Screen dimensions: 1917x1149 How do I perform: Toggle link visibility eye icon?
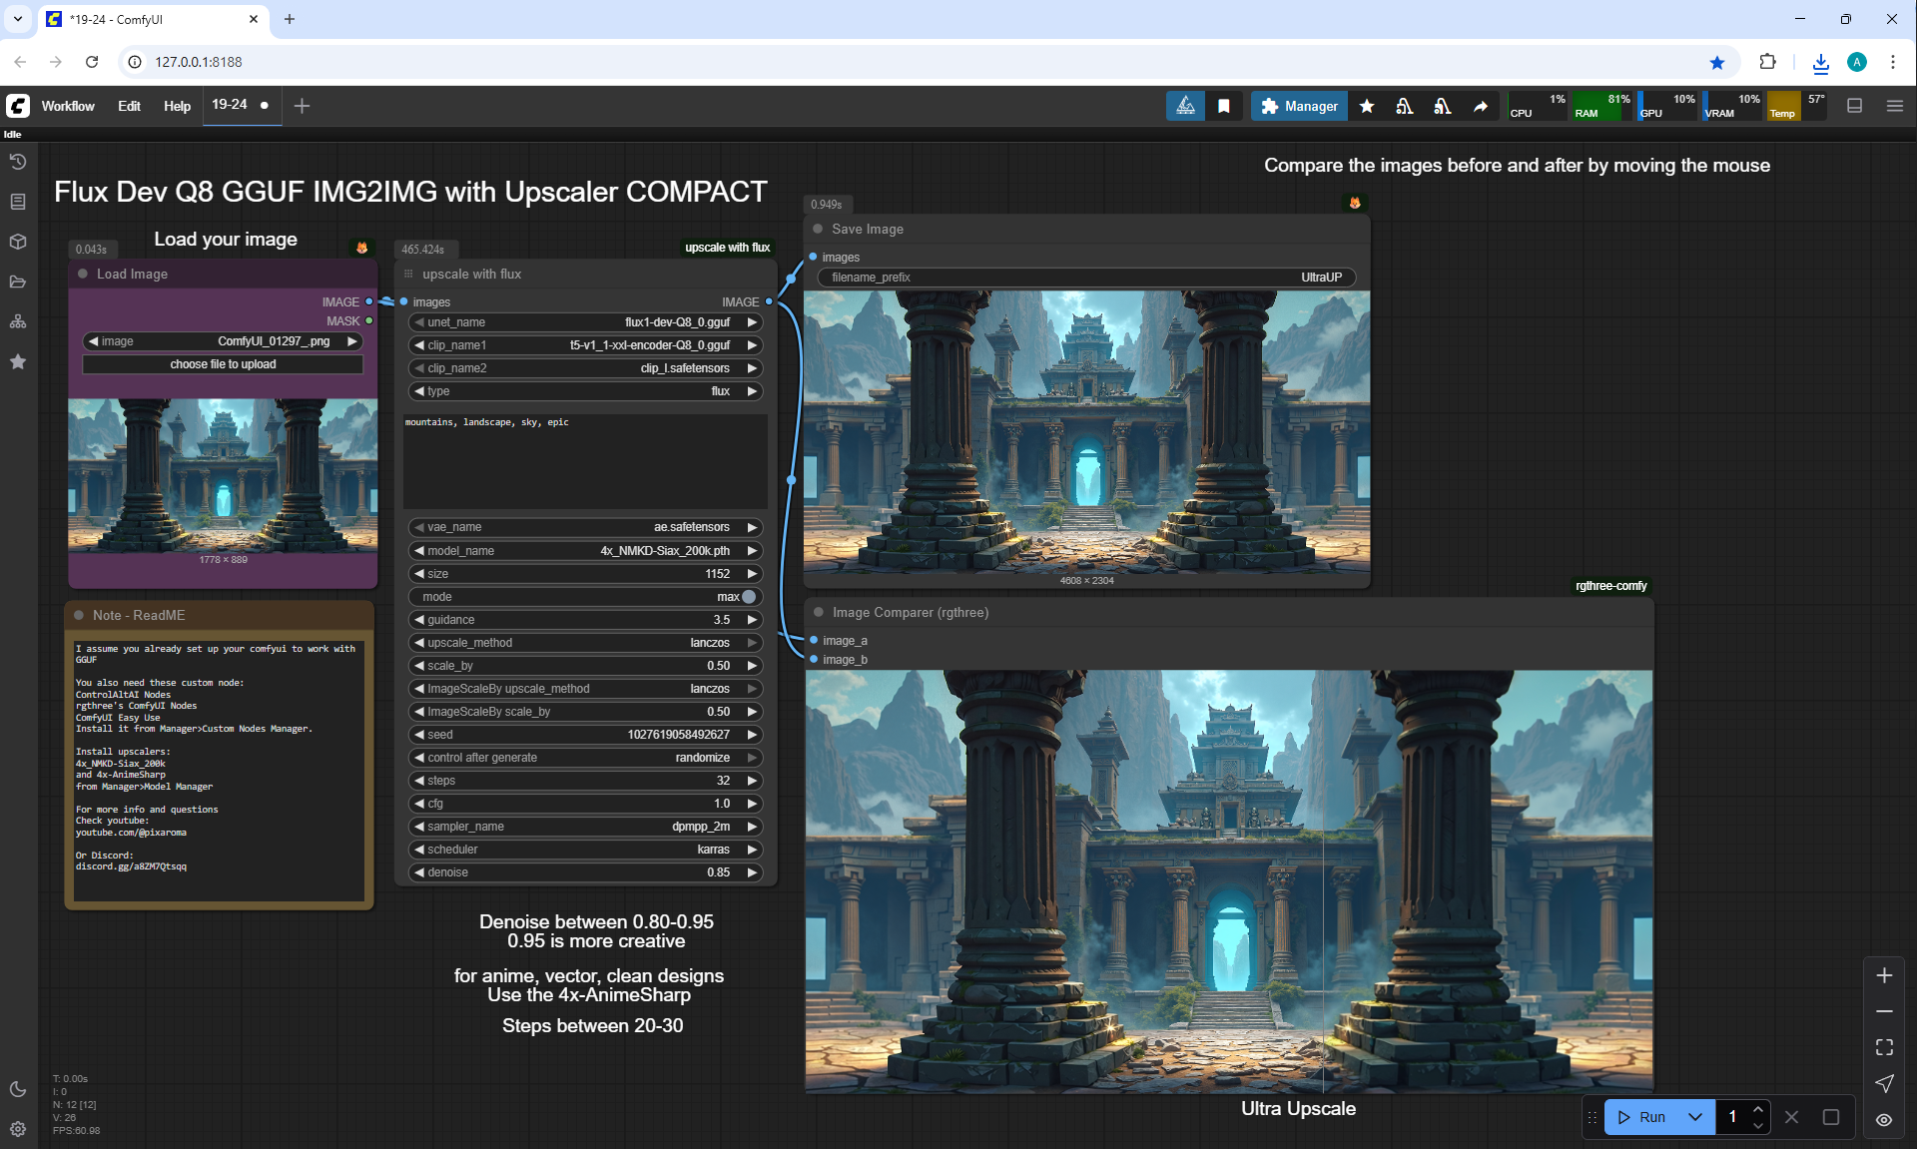click(1884, 1120)
